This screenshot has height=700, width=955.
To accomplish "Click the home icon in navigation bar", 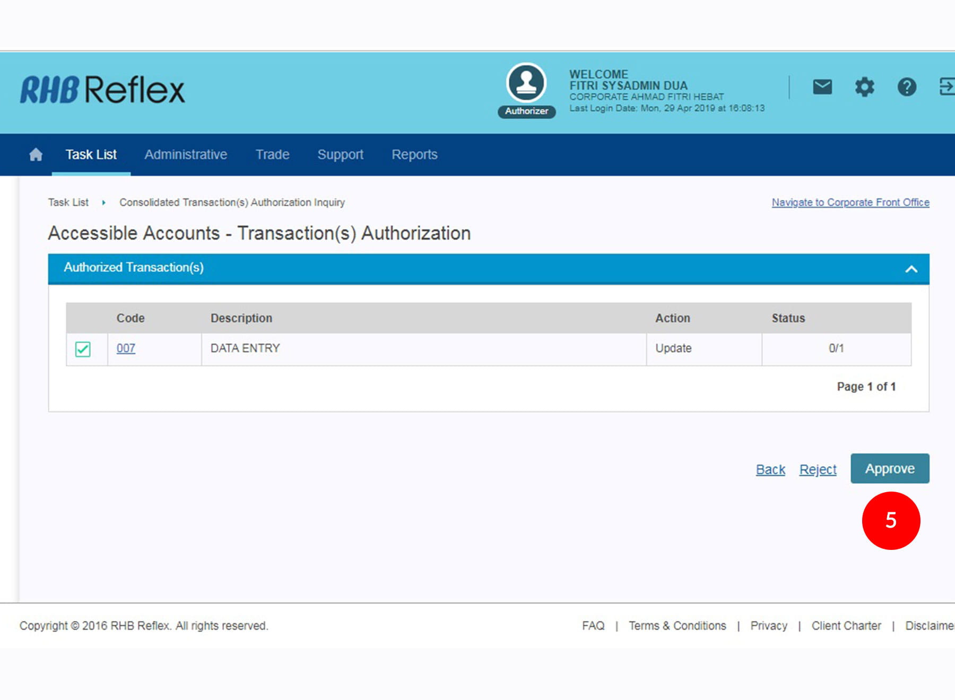I will 36,155.
